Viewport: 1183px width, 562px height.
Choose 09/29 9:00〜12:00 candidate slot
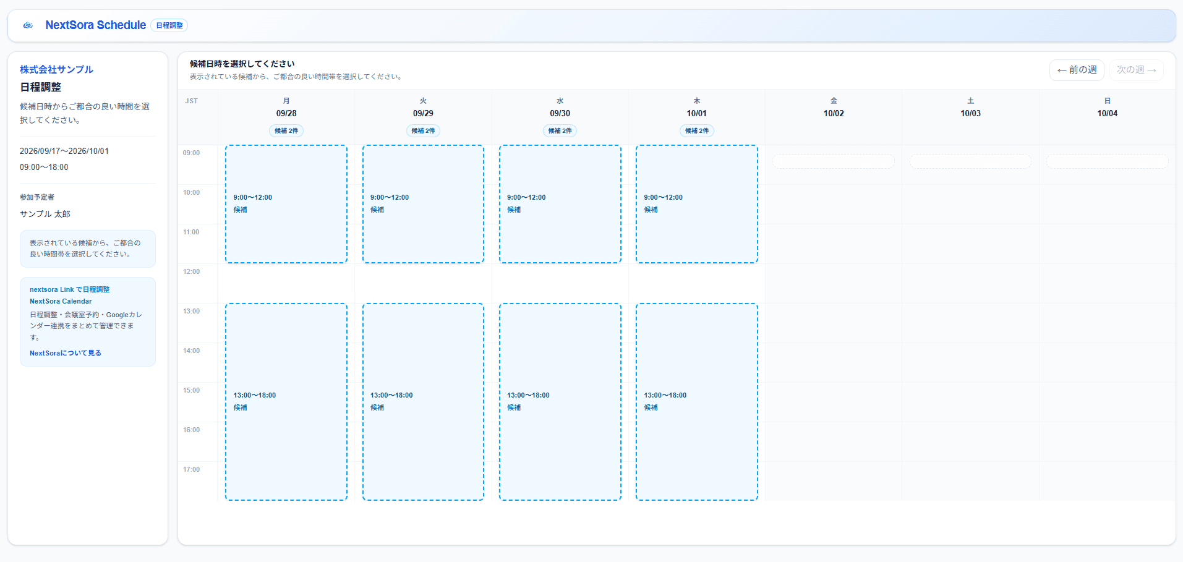[x=423, y=204]
